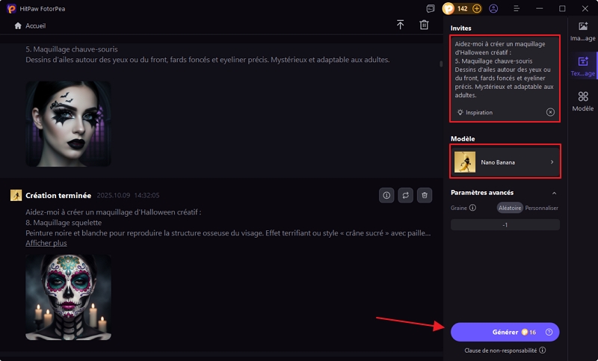Screen dimensions: 598x361
Task: Show info for the skeleton makeup creation
Action: click(x=386, y=195)
